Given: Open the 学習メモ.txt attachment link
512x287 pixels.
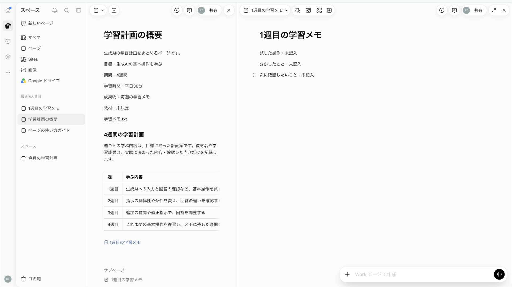Looking at the screenshot, I should coord(115,119).
